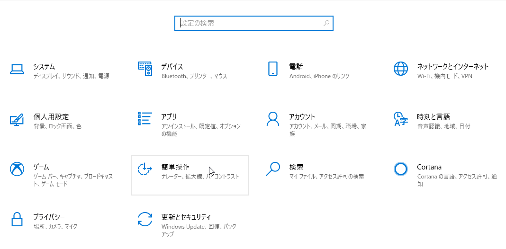
Task: Open the システム settings title
Action: click(44, 67)
